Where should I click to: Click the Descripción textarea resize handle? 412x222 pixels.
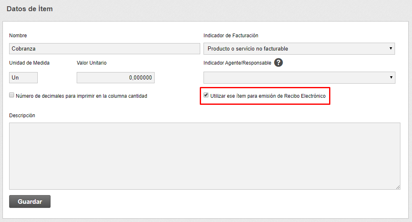398,188
